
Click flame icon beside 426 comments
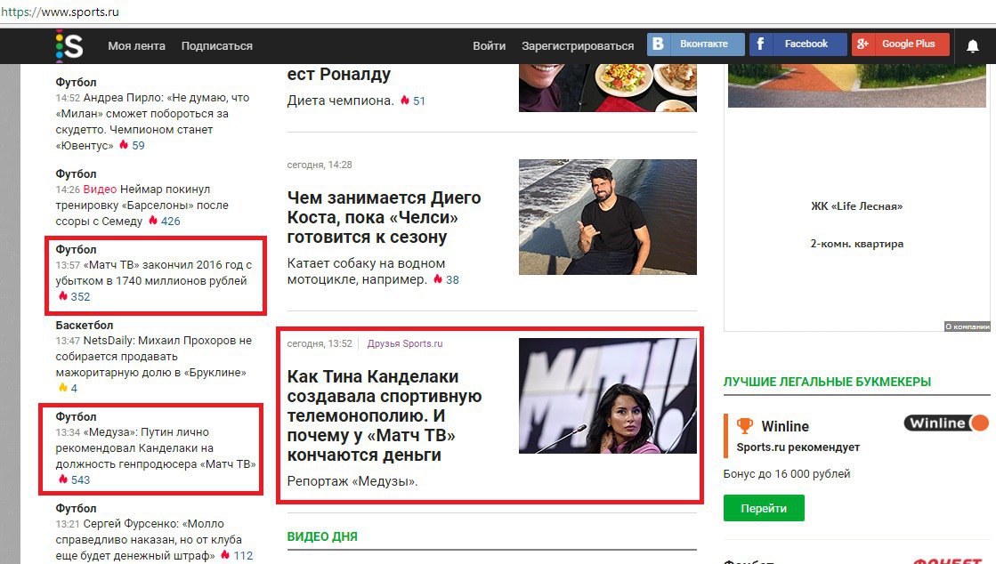click(153, 221)
